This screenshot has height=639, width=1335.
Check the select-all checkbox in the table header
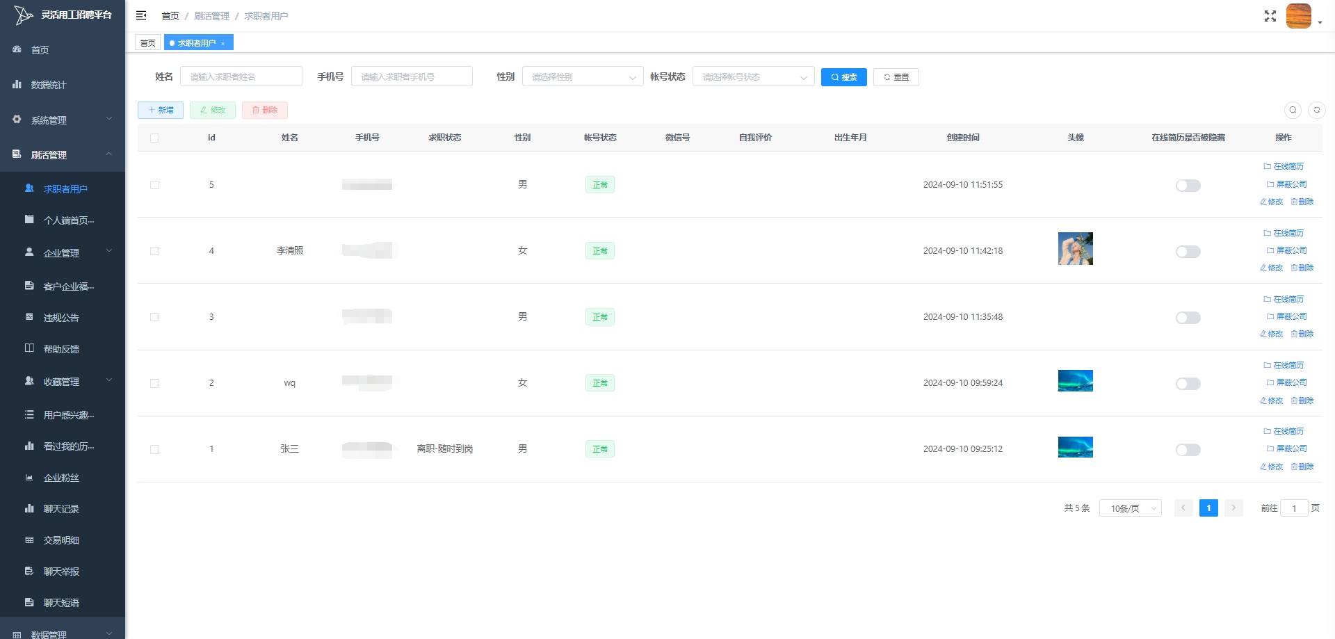154,138
